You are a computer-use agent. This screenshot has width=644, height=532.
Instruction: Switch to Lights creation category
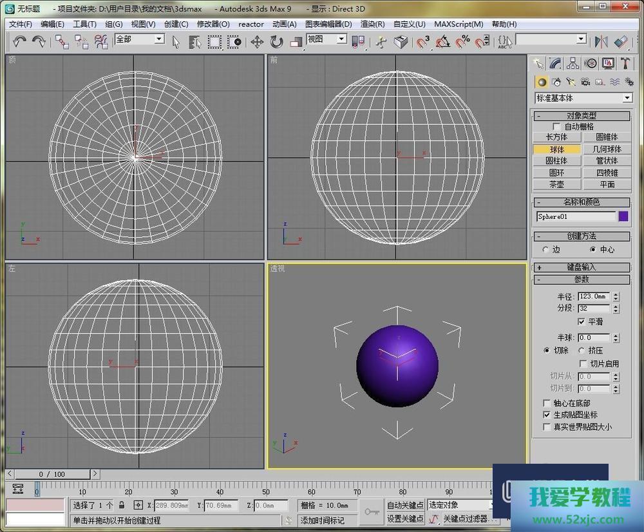tap(571, 82)
